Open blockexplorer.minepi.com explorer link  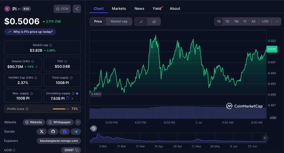tap(59, 141)
